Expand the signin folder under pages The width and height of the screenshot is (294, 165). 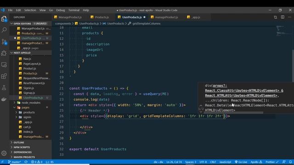point(17,117)
